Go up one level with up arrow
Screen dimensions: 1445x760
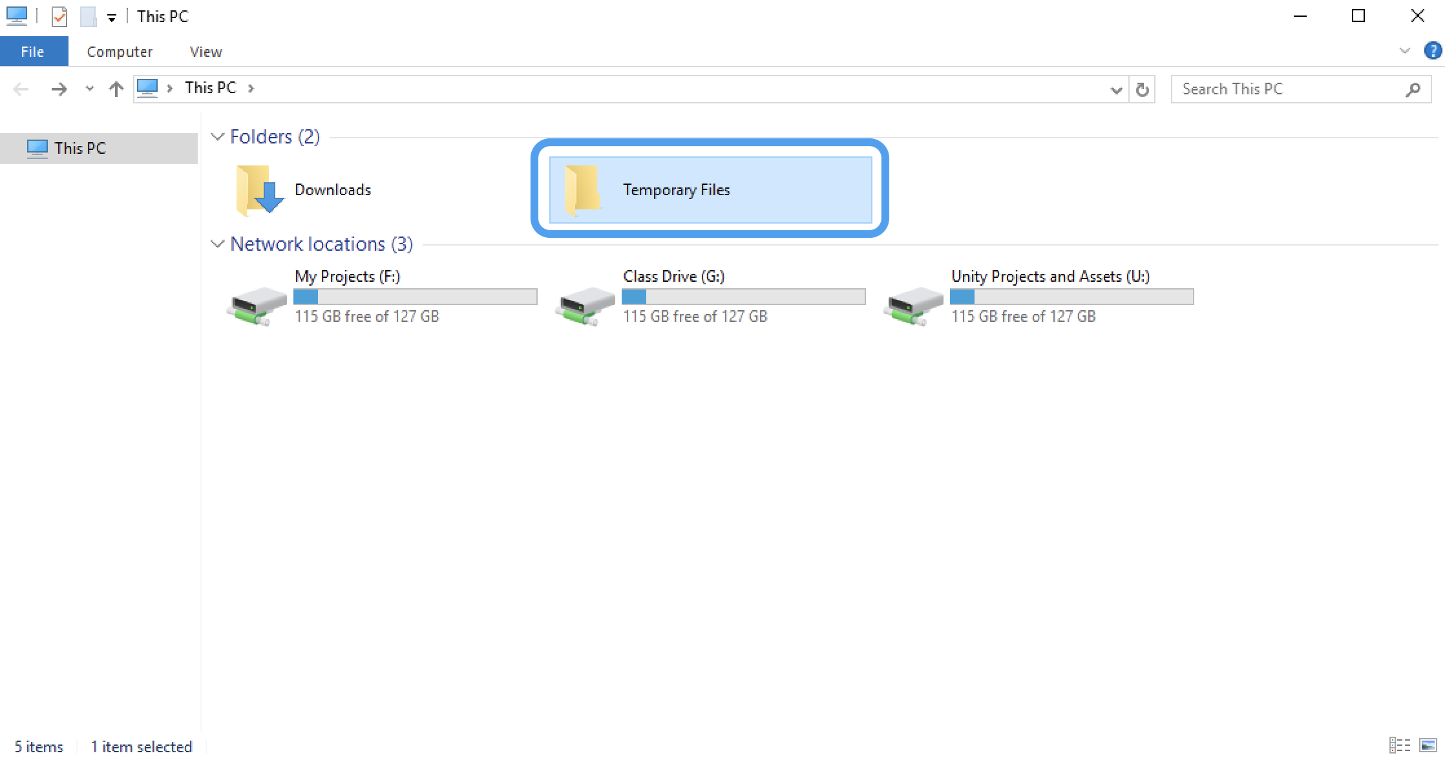pyautogui.click(x=116, y=89)
